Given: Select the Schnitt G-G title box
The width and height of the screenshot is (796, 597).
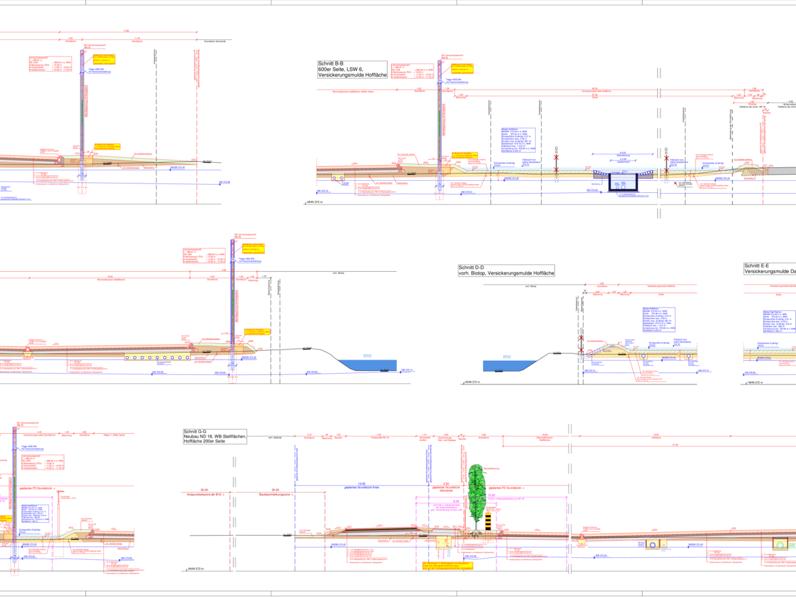Looking at the screenshot, I should tap(215, 438).
